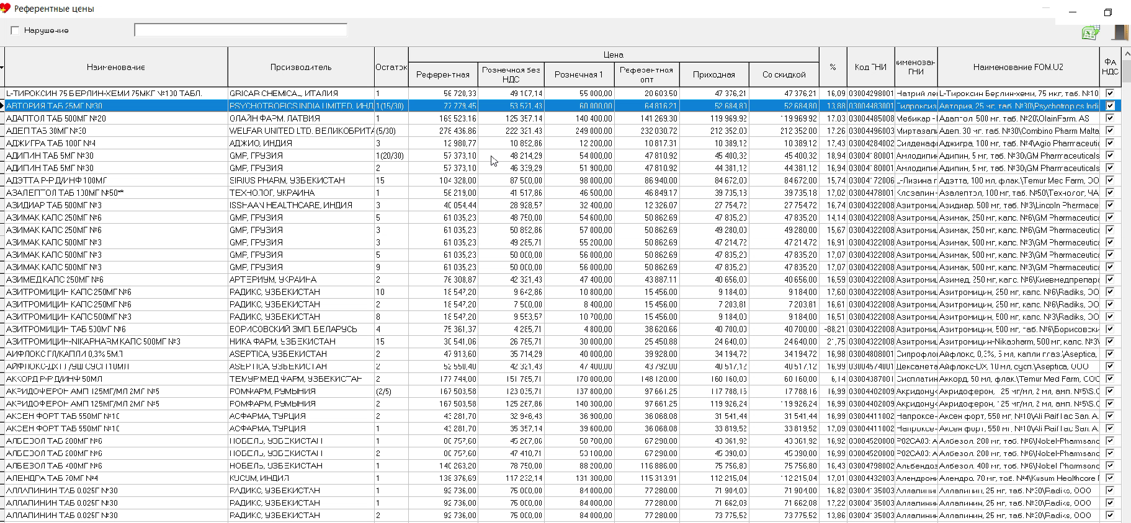Click the Розничная без НДС column header
Screen dimensions: 1131x523
pyautogui.click(x=511, y=74)
